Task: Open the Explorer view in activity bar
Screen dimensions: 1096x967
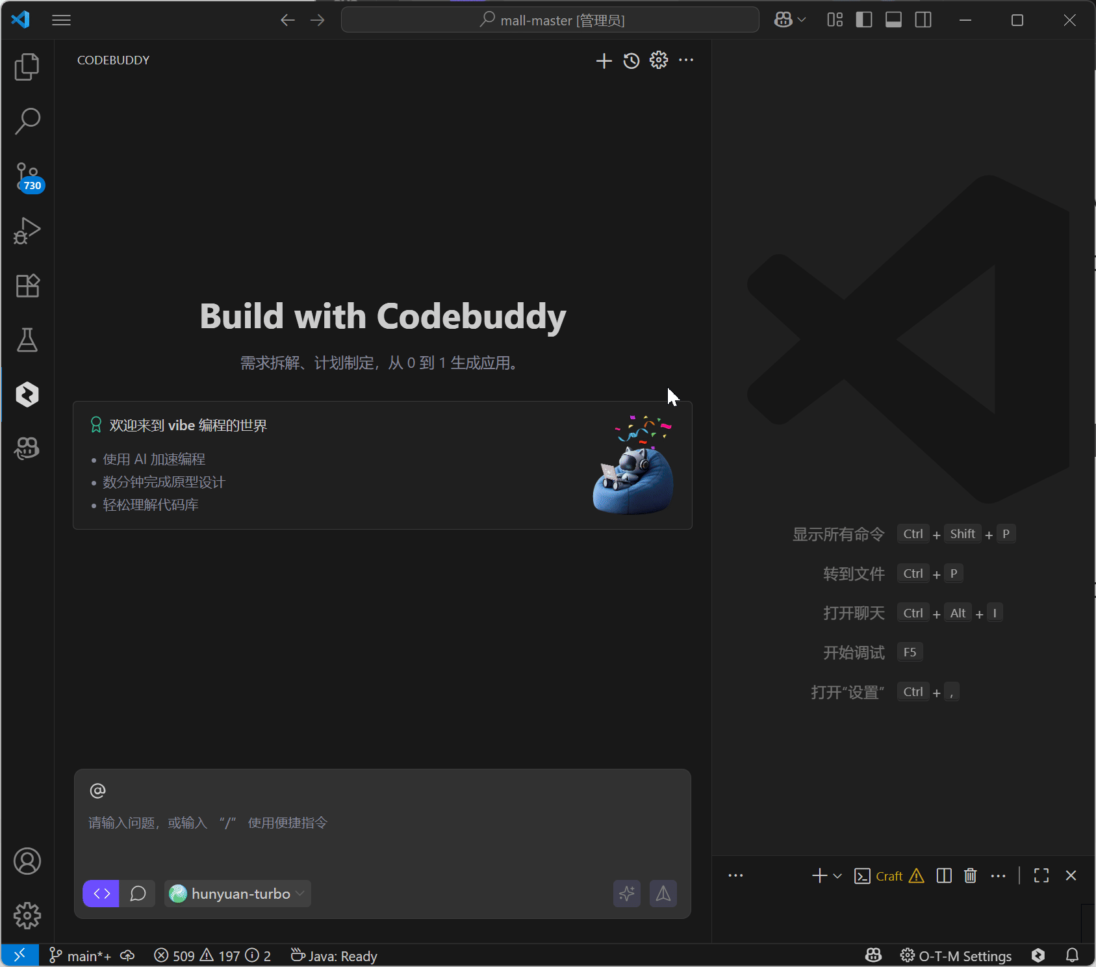Action: [27, 67]
